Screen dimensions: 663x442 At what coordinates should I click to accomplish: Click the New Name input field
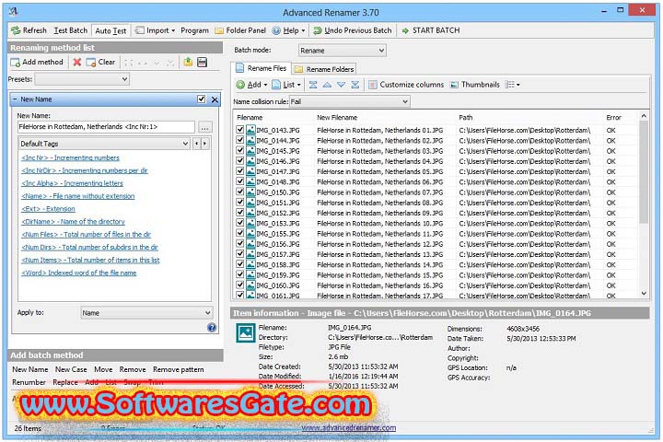point(106,126)
